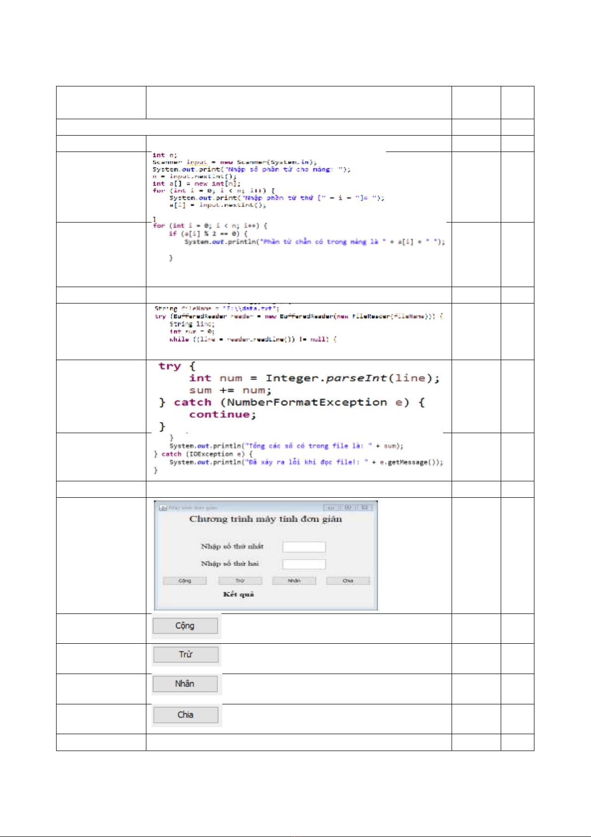Screen dimensions: 591x837
Task: Click the Cộng button inside the calculator window
Action: click(185, 581)
